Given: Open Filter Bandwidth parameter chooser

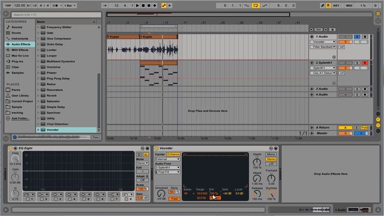Looking at the screenshot, I should [323, 47].
